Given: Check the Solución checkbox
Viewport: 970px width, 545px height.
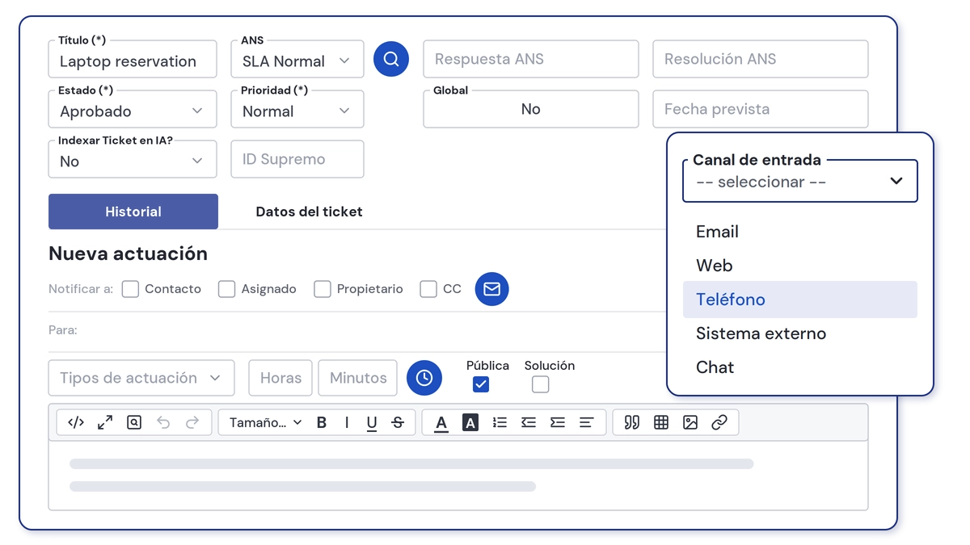Looking at the screenshot, I should pyautogui.click(x=541, y=384).
